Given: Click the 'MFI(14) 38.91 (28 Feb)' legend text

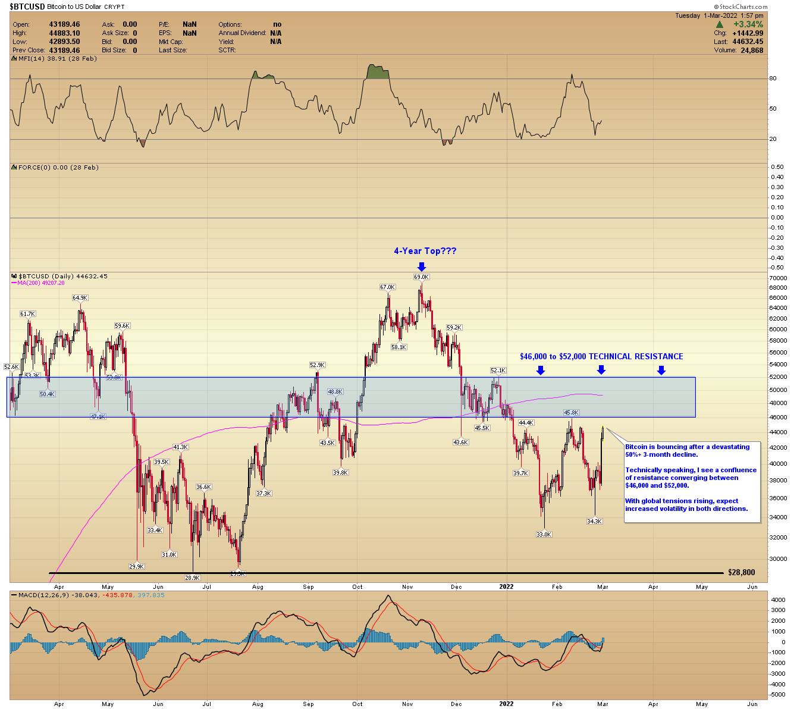Looking at the screenshot, I should [58, 58].
